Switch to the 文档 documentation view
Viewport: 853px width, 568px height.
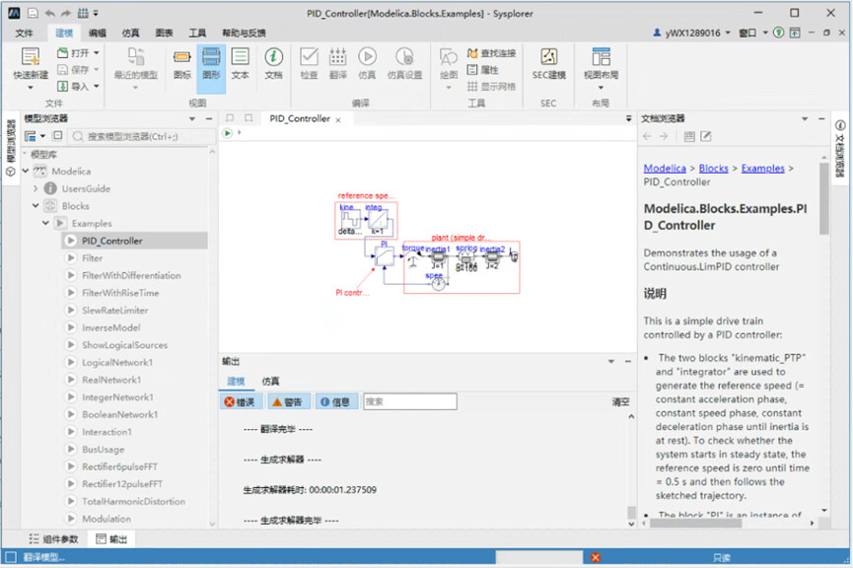(x=273, y=64)
